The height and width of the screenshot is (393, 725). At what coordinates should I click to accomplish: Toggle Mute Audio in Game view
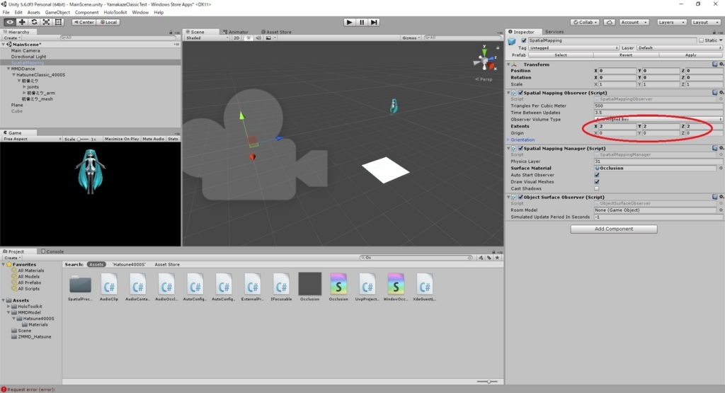(154, 139)
